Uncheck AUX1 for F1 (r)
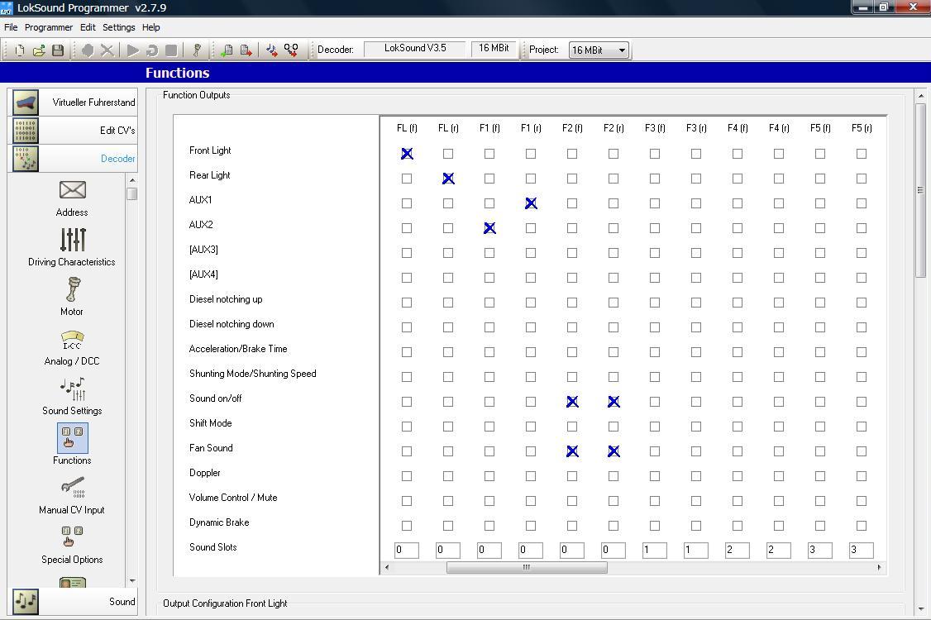Viewport: 931px width, 620px height. click(531, 203)
